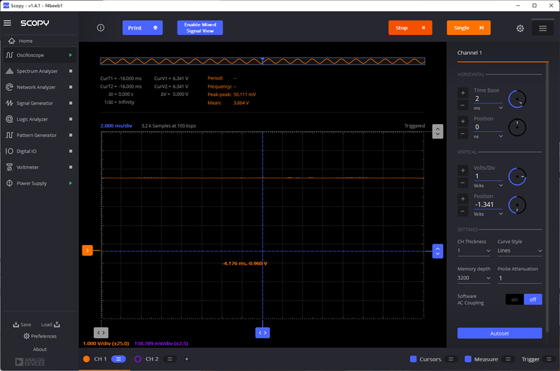Click the Autoset button

point(499,333)
